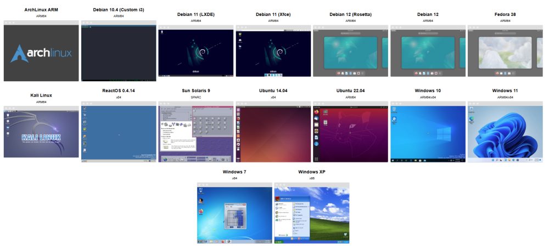Select the Debian 11 (Xfce) screenshot
Viewport: 549px width, 249px height.
273,51
